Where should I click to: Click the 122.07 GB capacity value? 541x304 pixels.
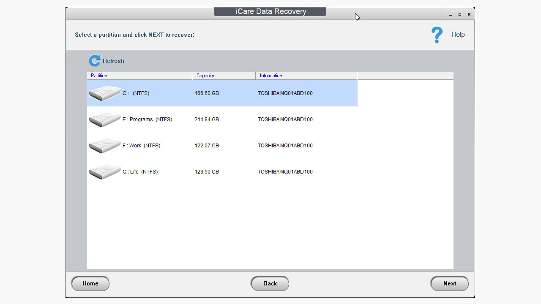(207, 146)
